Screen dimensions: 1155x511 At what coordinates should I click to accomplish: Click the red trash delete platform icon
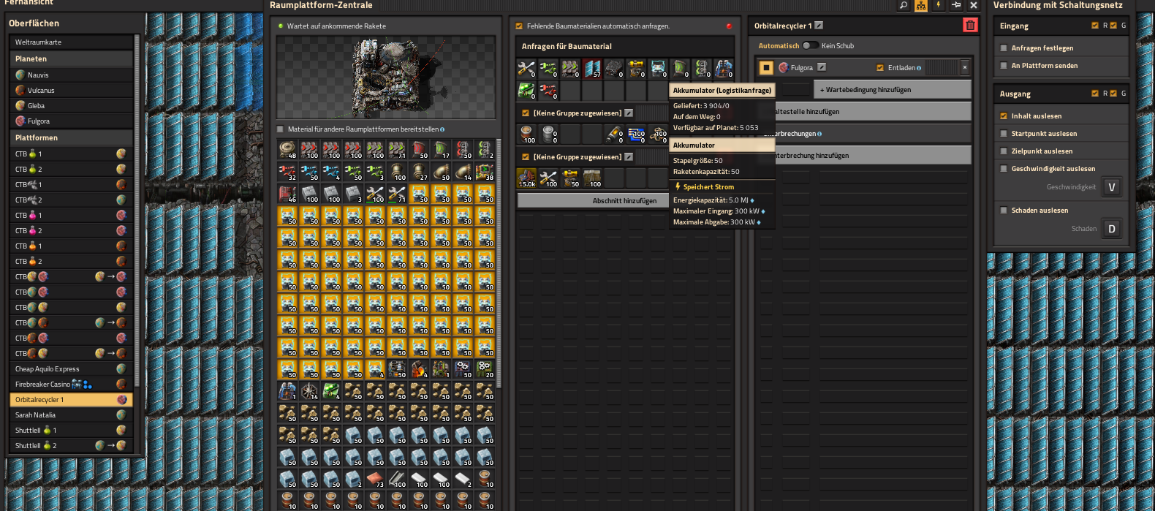pos(970,26)
